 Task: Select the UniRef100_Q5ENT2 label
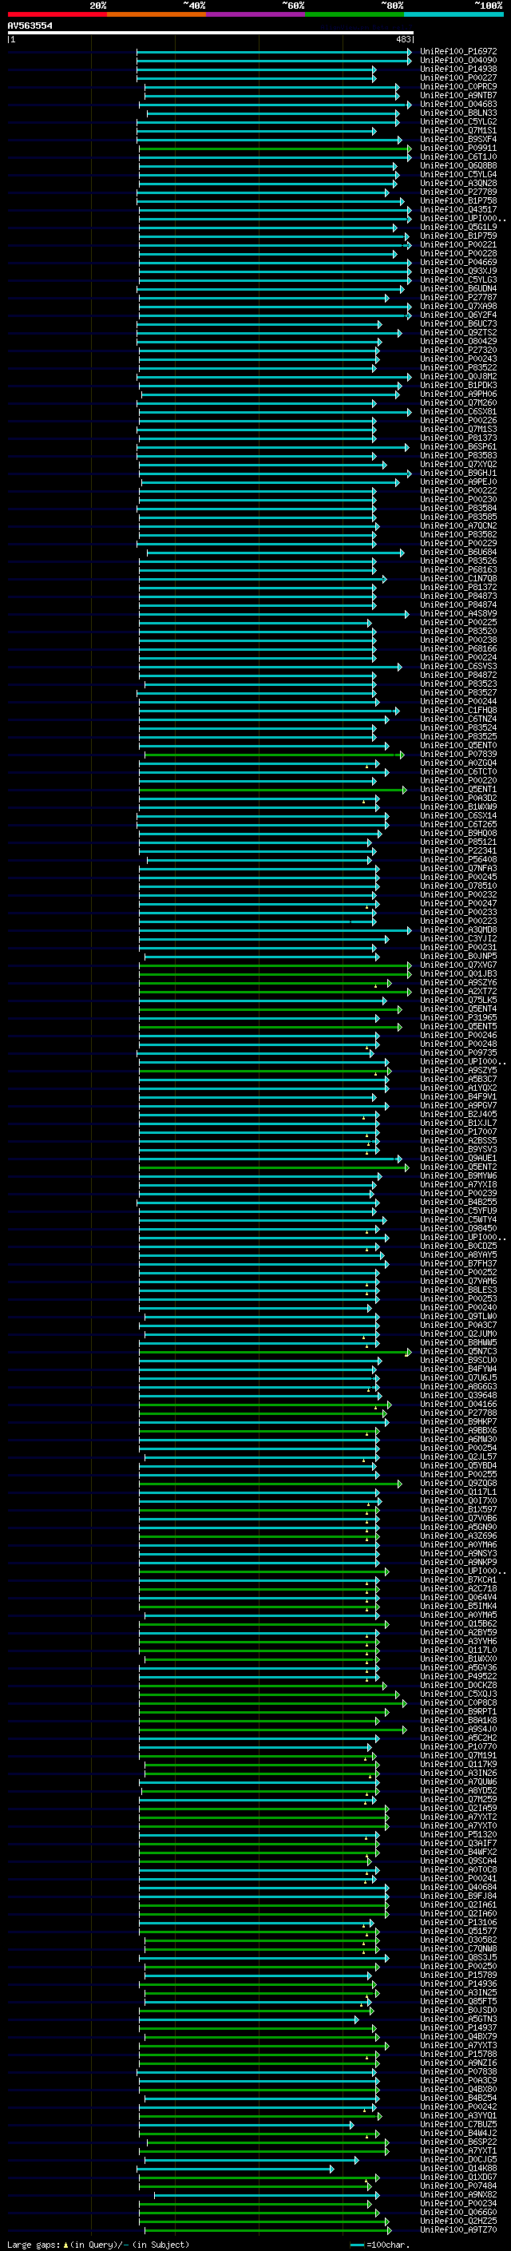[458, 1167]
